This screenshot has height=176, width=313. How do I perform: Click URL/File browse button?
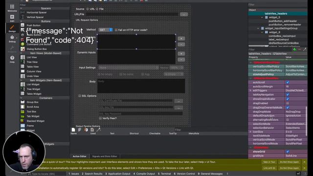(x=184, y=14)
